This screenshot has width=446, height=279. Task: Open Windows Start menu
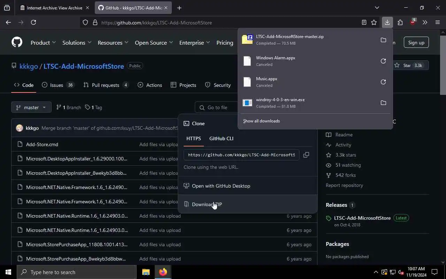8,272
